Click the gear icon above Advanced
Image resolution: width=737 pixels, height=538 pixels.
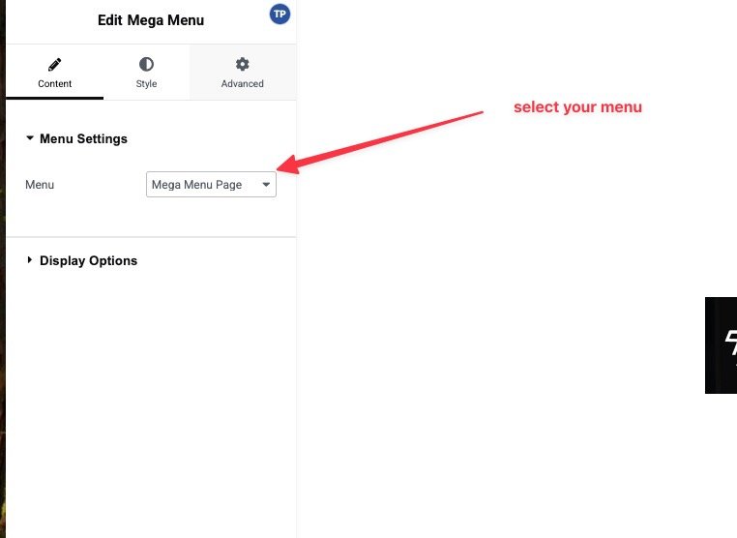tap(242, 65)
